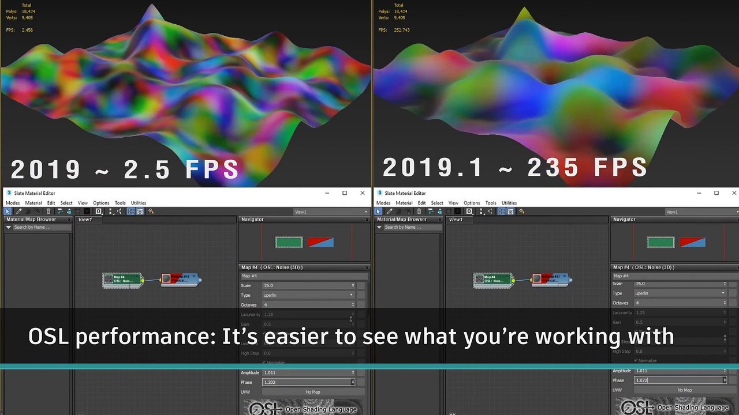
Task: Toggle Material/Map Browser icon in right editor toolbar
Action: (x=502, y=212)
